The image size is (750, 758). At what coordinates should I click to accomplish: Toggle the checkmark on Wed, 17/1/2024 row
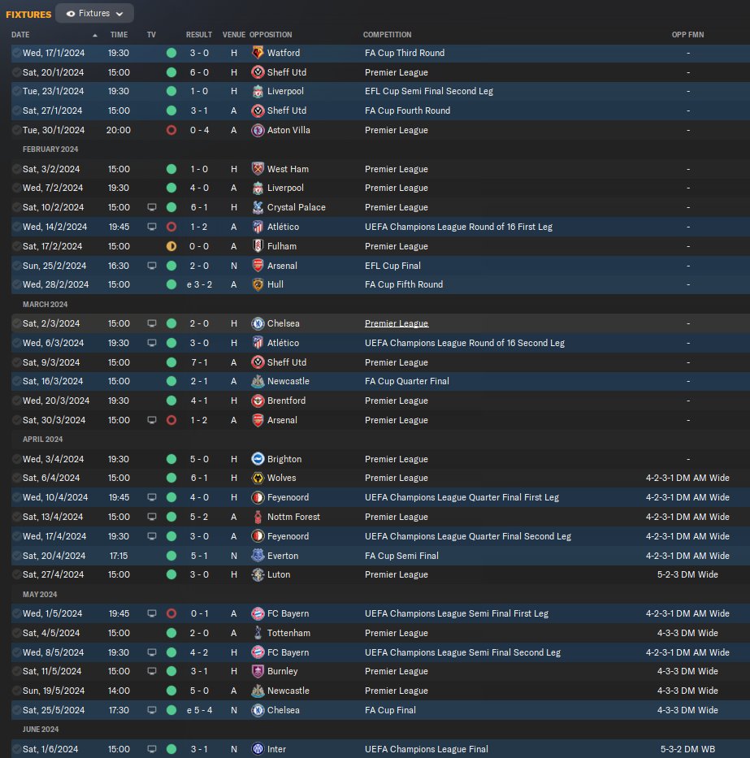click(x=16, y=53)
